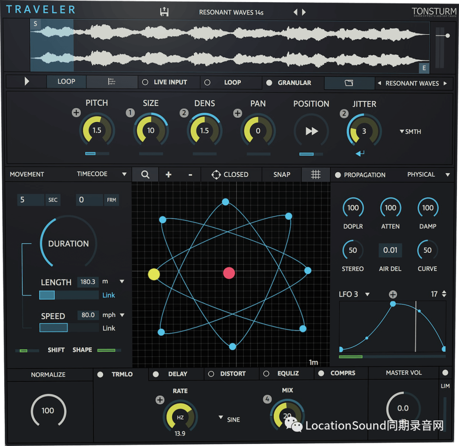Open the TIMECODE movement dropdown
Viewport: 459px width, 446px height.
tap(124, 174)
